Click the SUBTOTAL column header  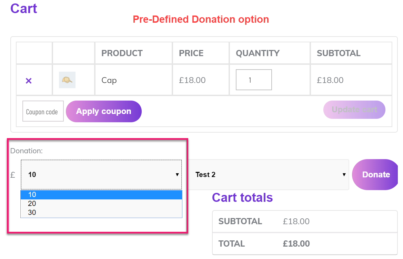click(x=339, y=53)
